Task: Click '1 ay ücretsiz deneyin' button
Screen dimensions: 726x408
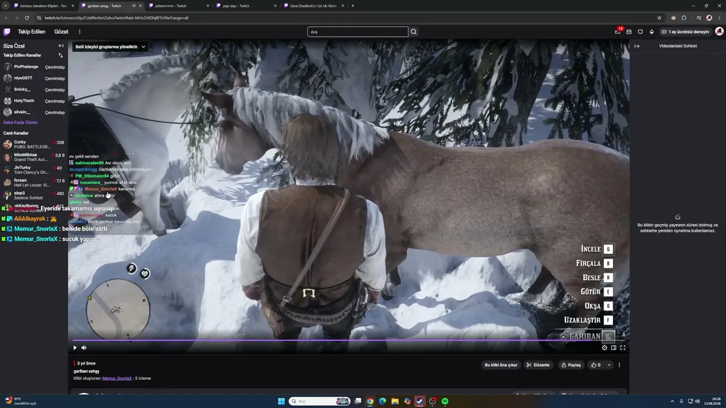Action: click(x=685, y=32)
